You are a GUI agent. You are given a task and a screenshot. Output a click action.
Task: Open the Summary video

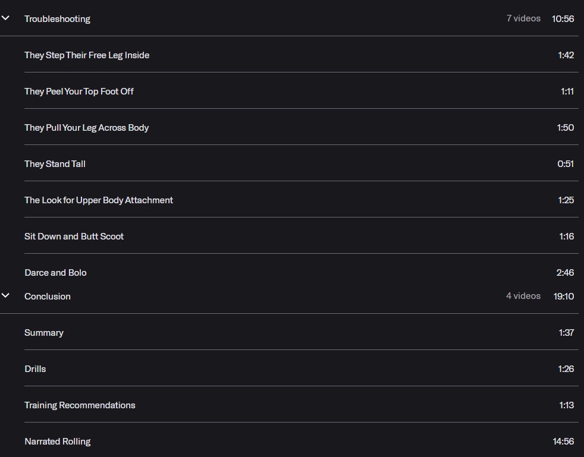click(x=44, y=333)
